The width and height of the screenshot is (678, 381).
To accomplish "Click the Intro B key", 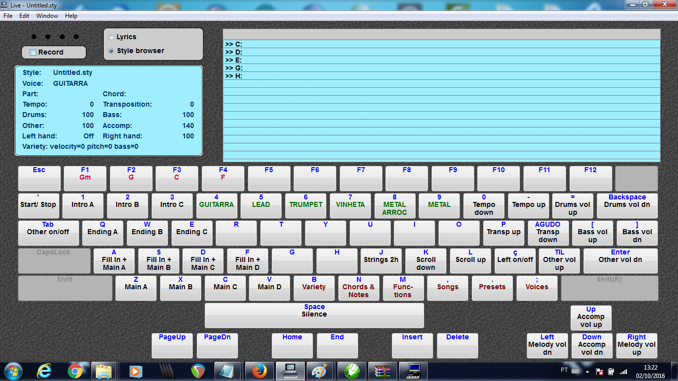I will pyautogui.click(x=127, y=206).
